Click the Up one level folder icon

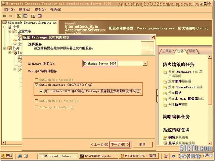click(x=19, y=16)
